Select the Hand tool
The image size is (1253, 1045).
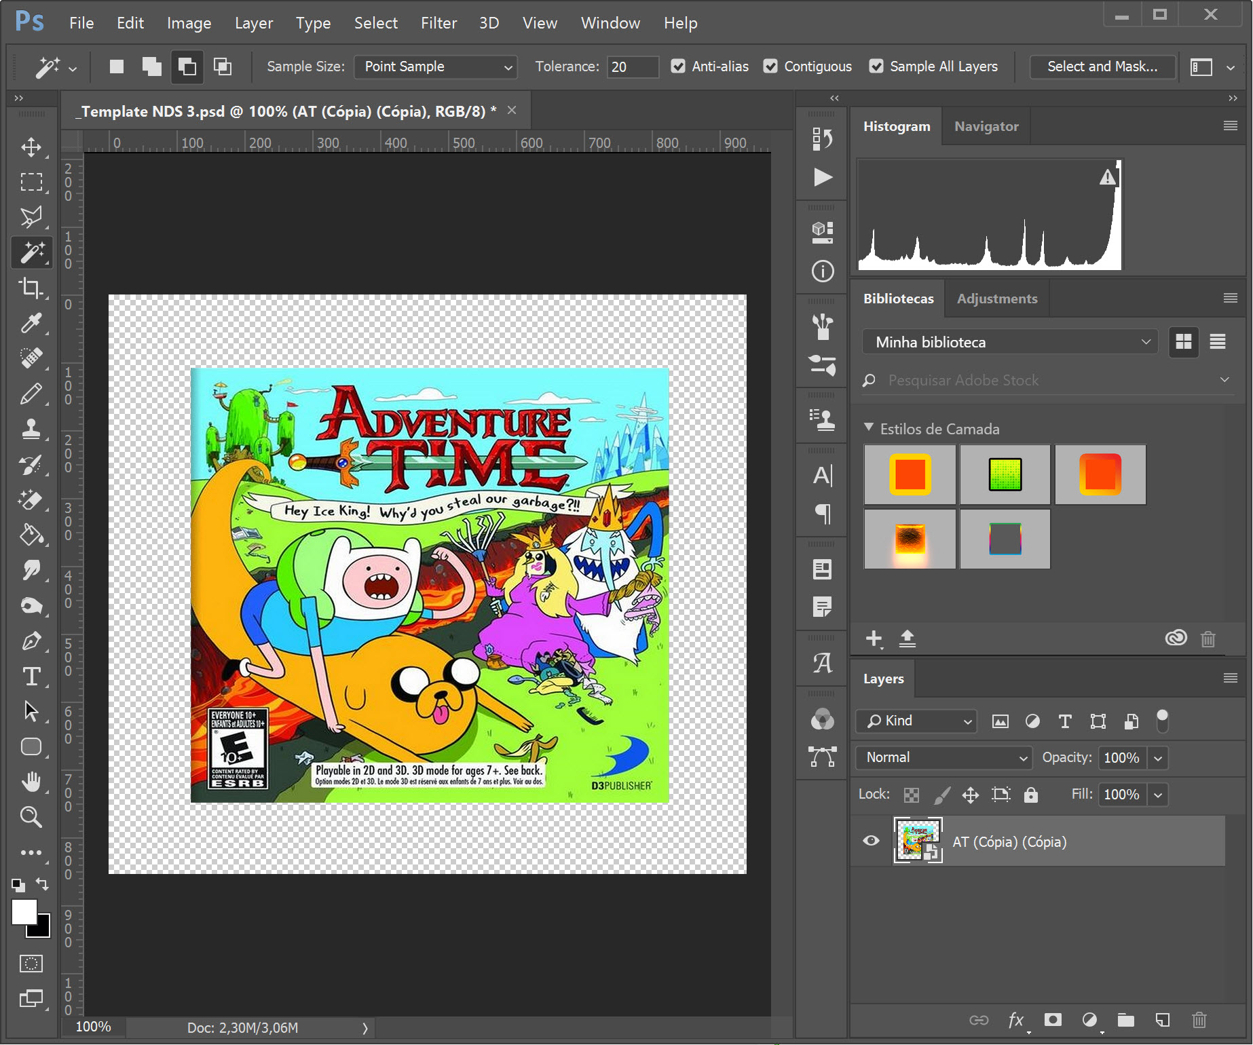point(31,782)
